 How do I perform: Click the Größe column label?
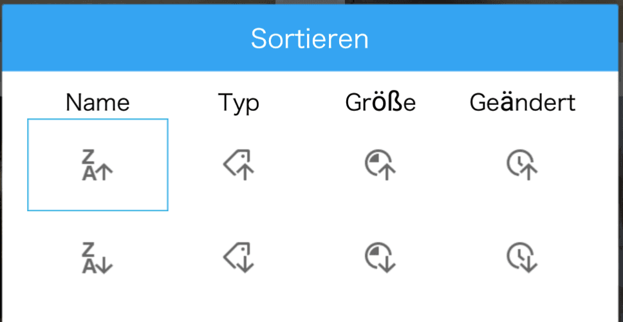pos(380,102)
